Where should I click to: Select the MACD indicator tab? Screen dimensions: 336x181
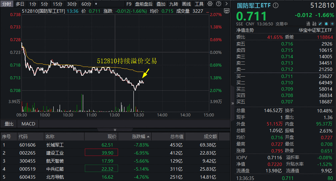[28, 124]
